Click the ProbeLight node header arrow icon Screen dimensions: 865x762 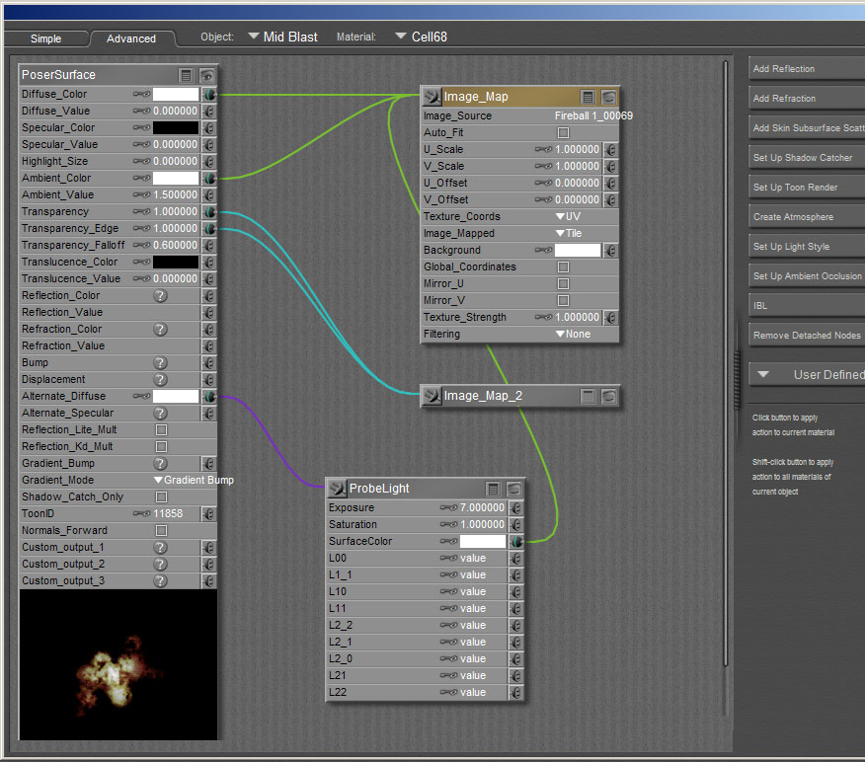[x=337, y=489]
